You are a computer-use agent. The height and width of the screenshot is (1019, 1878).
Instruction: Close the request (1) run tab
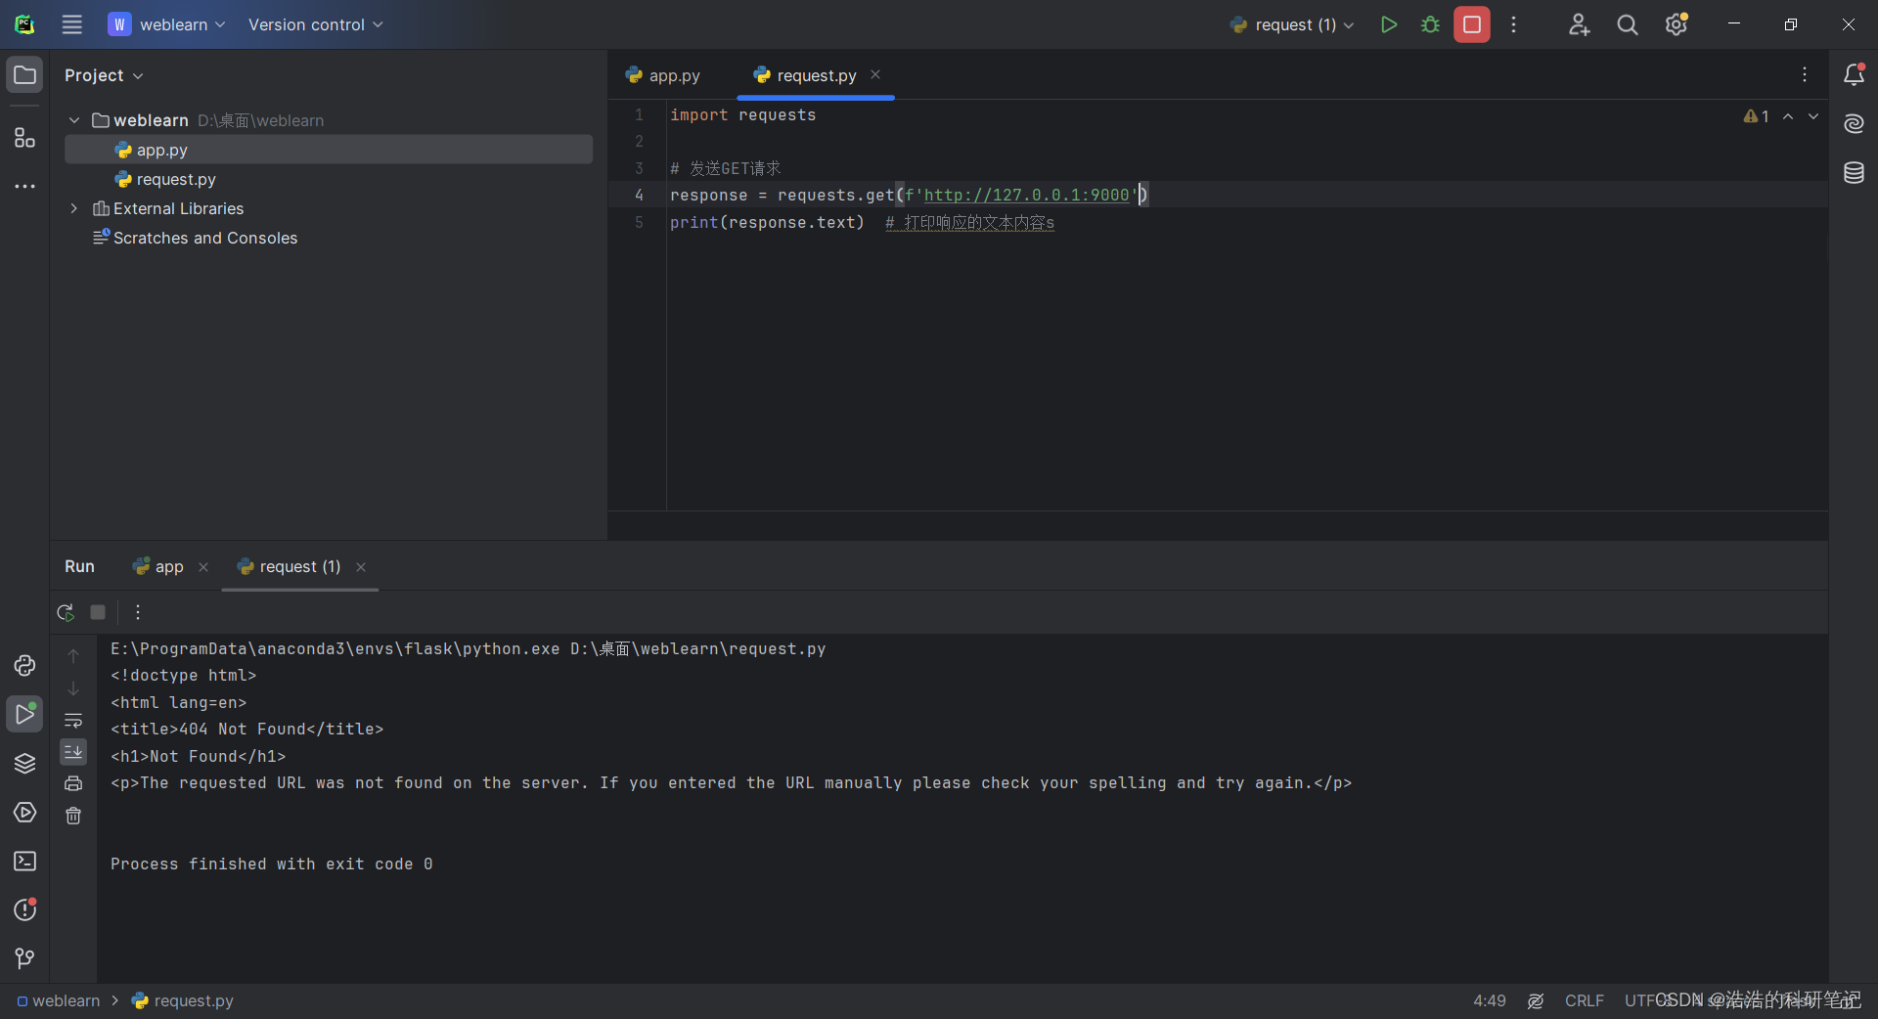click(361, 567)
